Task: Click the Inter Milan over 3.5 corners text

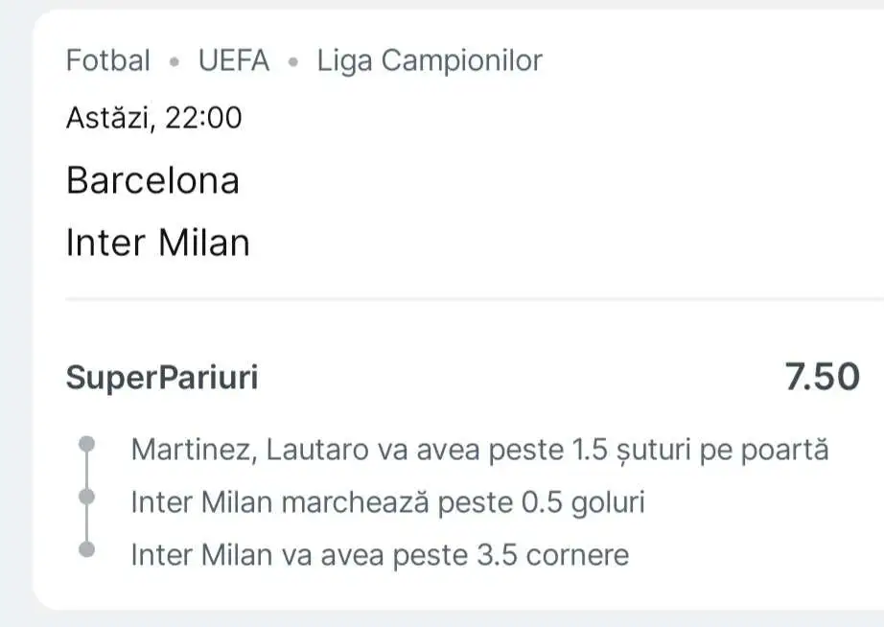Action: click(380, 554)
